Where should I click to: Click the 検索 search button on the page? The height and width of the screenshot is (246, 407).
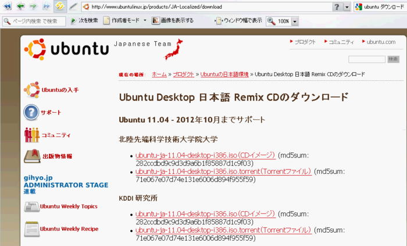393,59
